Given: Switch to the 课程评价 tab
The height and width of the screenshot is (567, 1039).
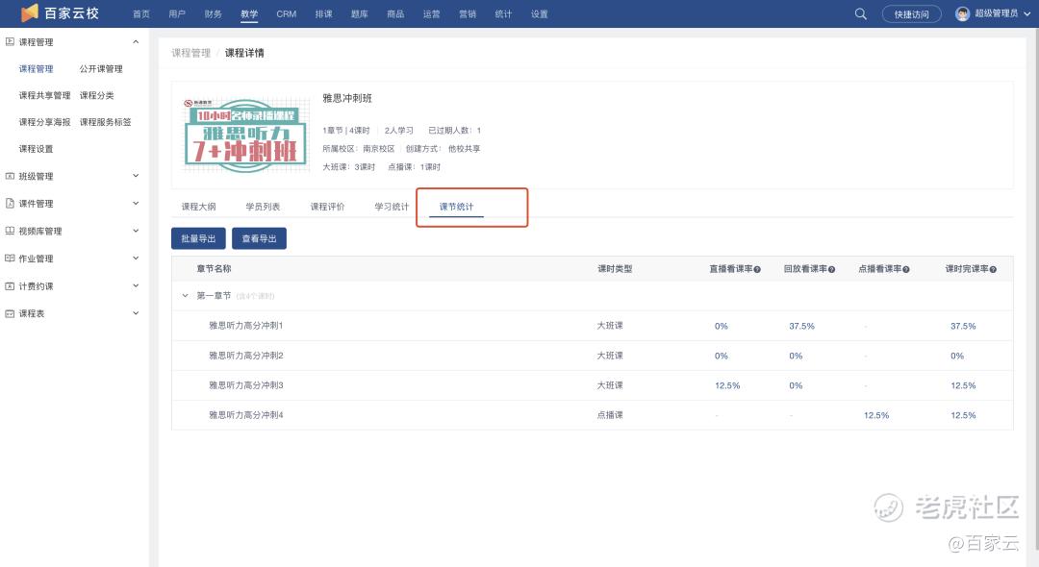Looking at the screenshot, I should click(327, 207).
